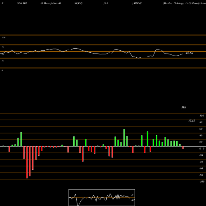Click the 70 label on the RSI axis
This screenshot has width=206, height=206.
3,47
